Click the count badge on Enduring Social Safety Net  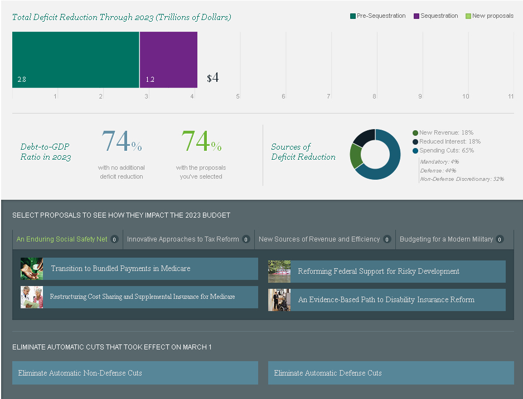(x=114, y=239)
